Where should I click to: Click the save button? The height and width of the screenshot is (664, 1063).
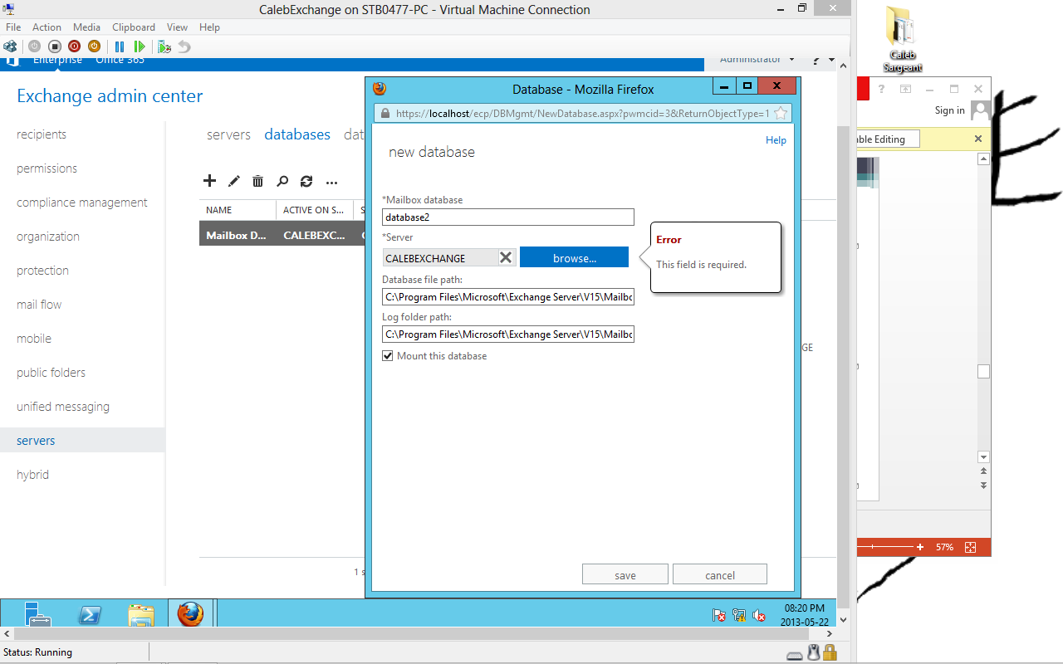coord(625,575)
